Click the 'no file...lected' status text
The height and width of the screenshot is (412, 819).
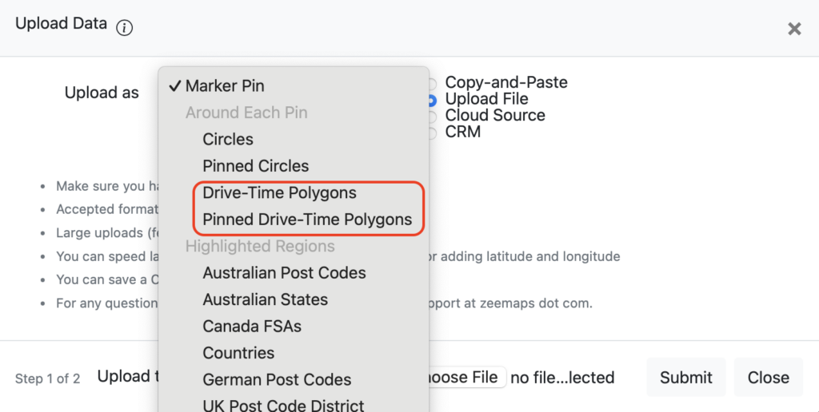pos(562,378)
